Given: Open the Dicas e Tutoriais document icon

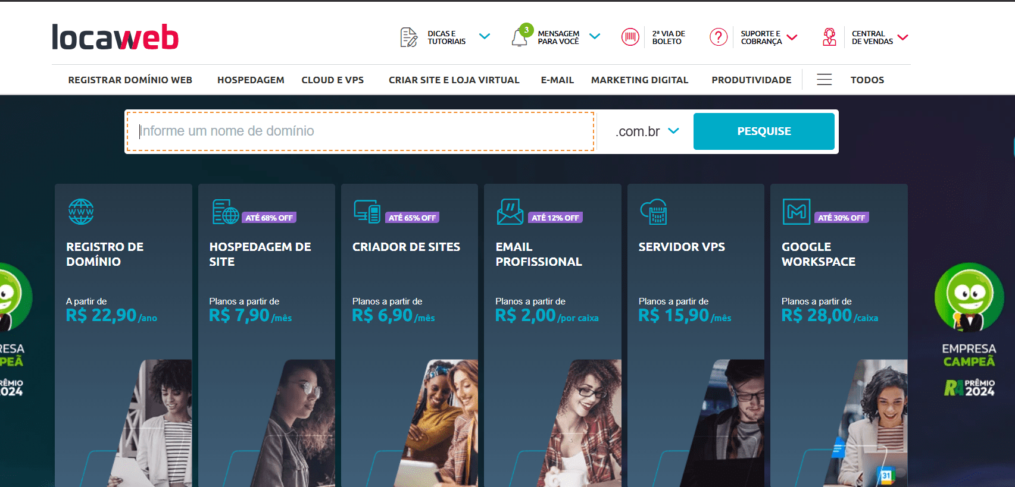Looking at the screenshot, I should pos(409,37).
